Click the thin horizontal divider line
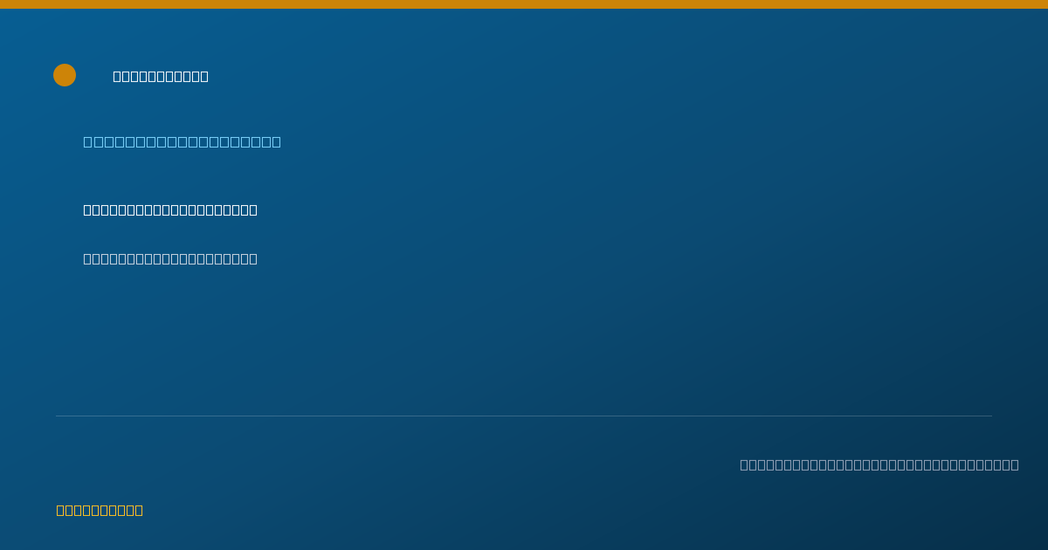 click(x=524, y=416)
